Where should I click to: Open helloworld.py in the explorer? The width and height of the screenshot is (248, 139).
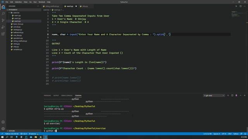[18, 32]
